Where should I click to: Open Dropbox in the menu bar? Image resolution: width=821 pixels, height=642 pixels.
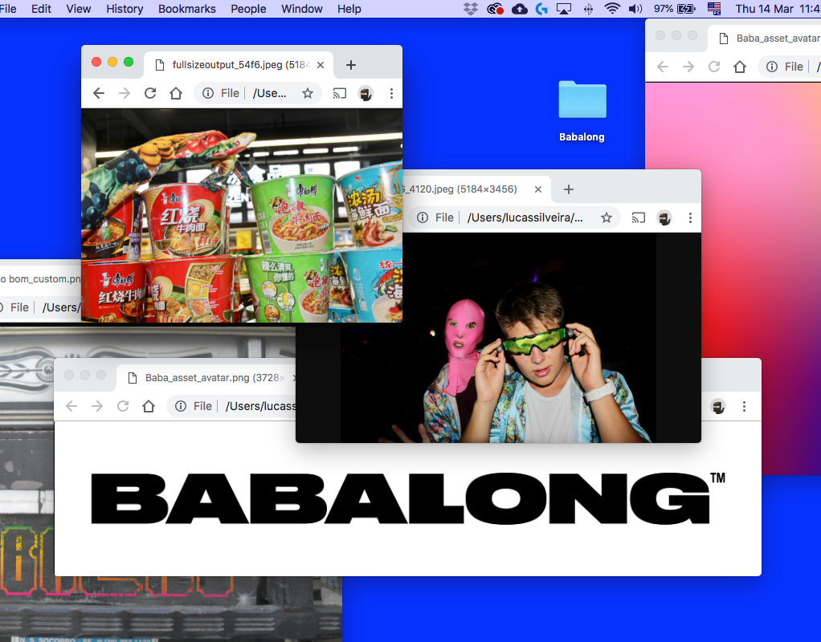pos(471,9)
